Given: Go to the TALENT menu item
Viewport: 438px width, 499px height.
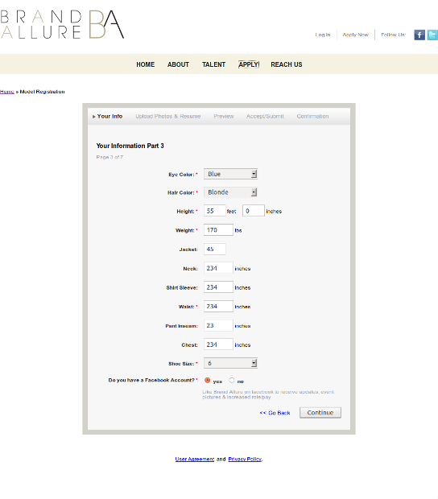Looking at the screenshot, I should [x=213, y=64].
